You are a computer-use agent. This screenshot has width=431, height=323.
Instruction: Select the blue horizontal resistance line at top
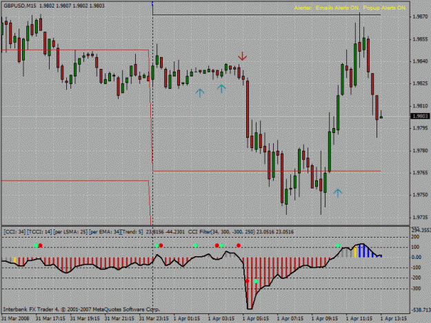(267, 15)
